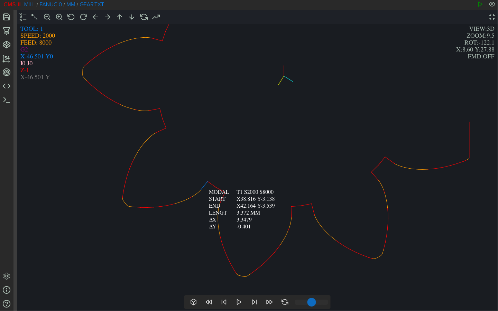Exit fullscreen with the collapse corners icon
Viewport: 498px width, 311px height.
point(492,17)
